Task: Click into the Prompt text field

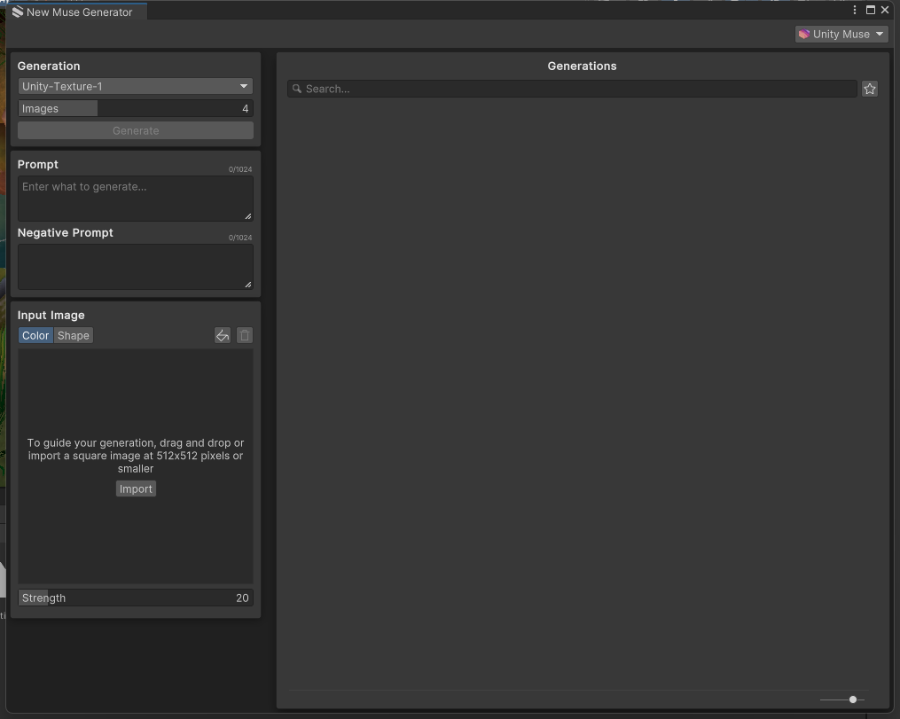Action: [136, 199]
